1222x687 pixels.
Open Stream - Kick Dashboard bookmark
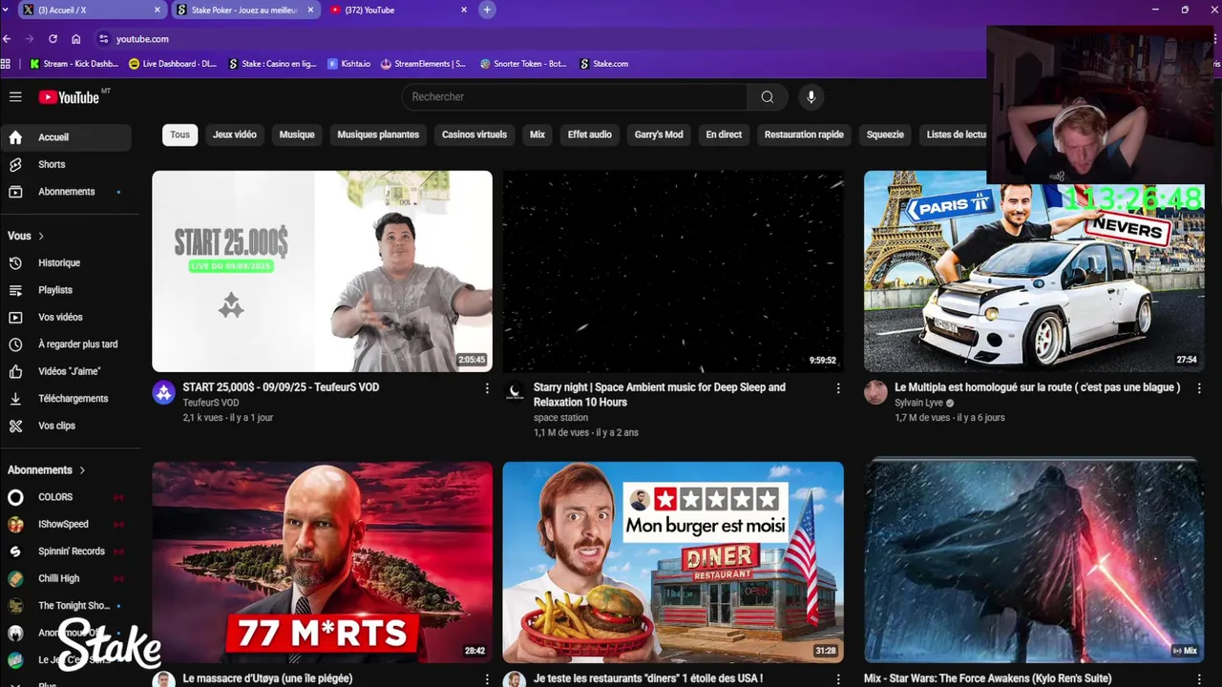click(x=74, y=64)
